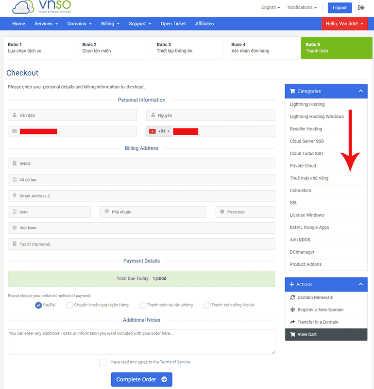Click the first name field containing Văn ddd
This screenshot has width=374, height=389.
(x=72, y=115)
